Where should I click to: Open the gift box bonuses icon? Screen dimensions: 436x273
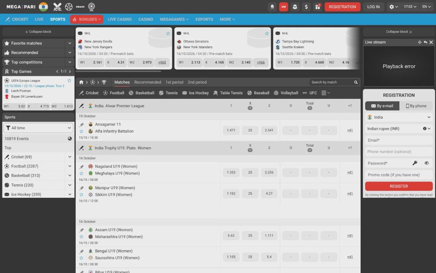(x=317, y=7)
